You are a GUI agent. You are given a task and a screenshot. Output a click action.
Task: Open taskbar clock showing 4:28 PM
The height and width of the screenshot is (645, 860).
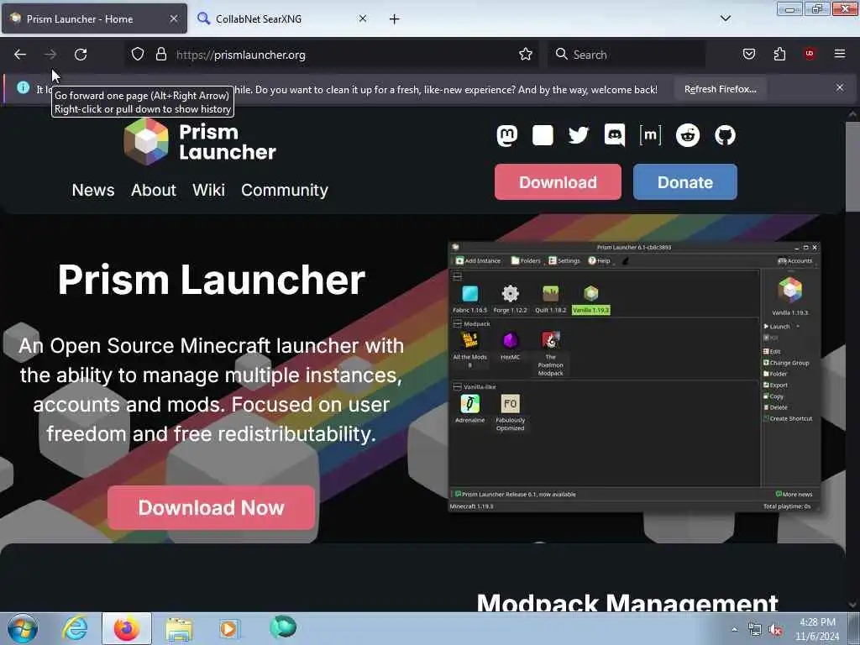click(817, 629)
